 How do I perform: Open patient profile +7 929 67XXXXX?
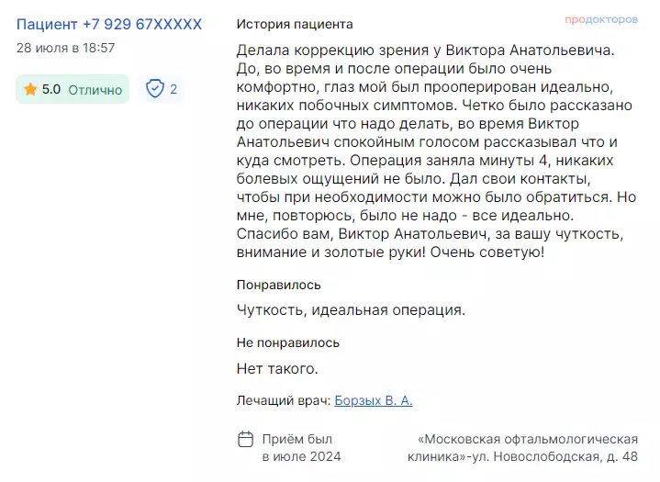(x=109, y=24)
